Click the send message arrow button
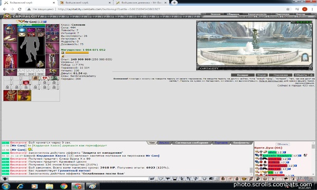Viewport: 317px width, 190px height. point(152,179)
